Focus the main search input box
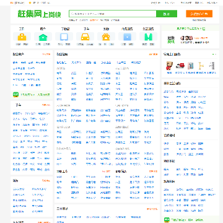 click(x=113, y=14)
